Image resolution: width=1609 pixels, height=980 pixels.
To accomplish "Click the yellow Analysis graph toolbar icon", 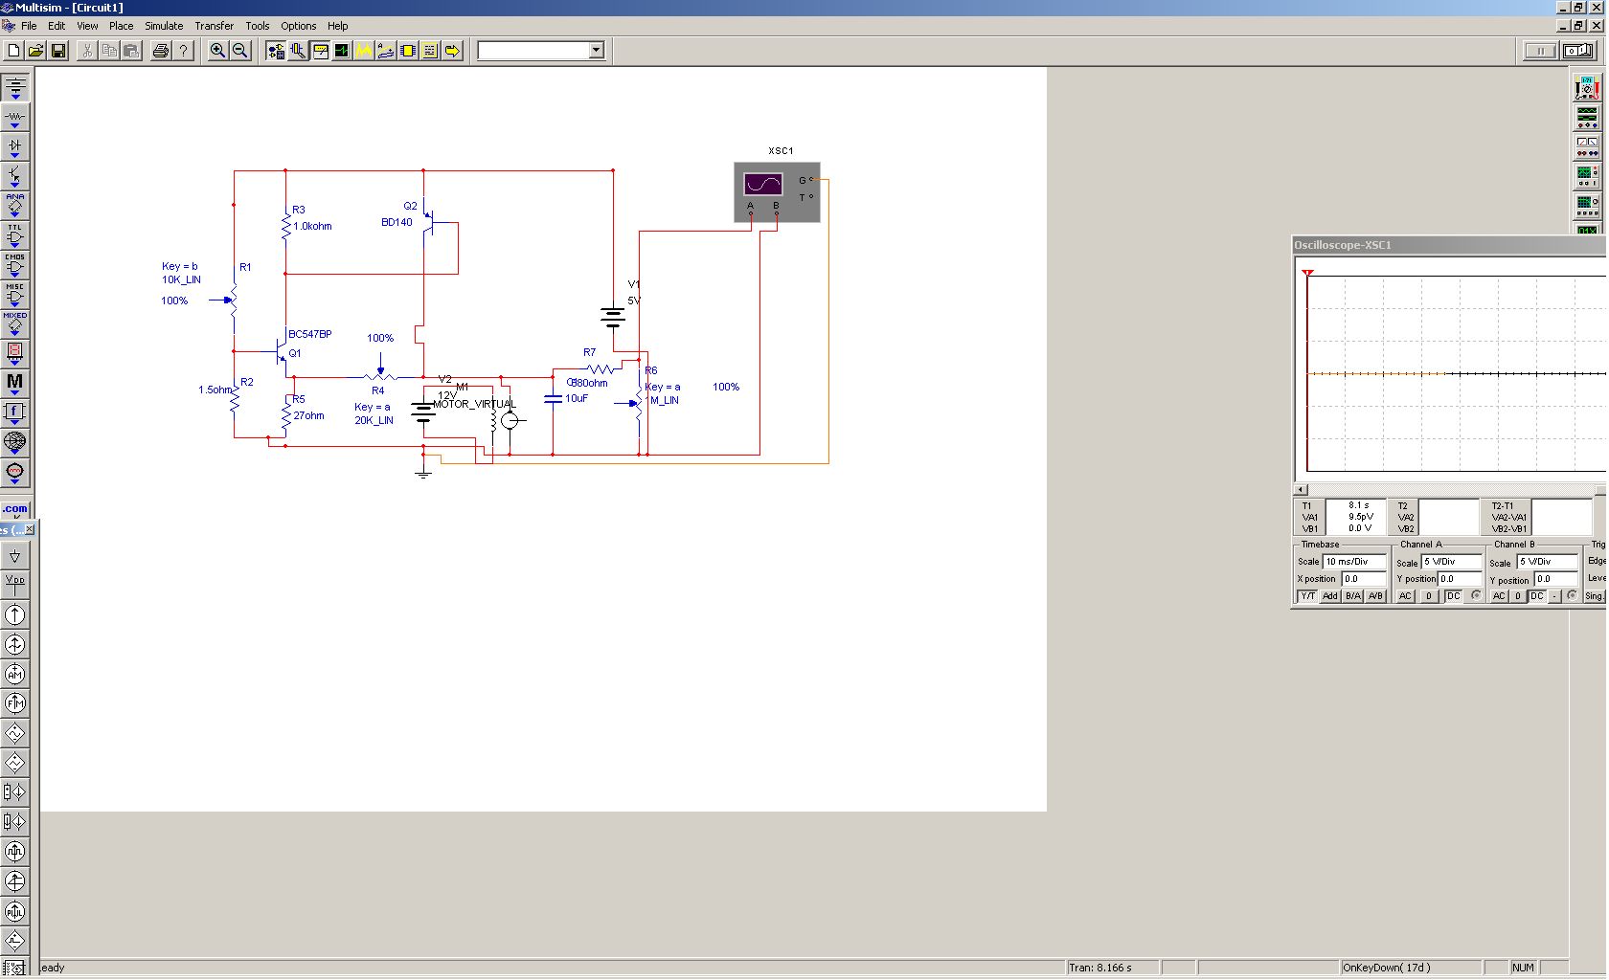I will pyautogui.click(x=364, y=51).
